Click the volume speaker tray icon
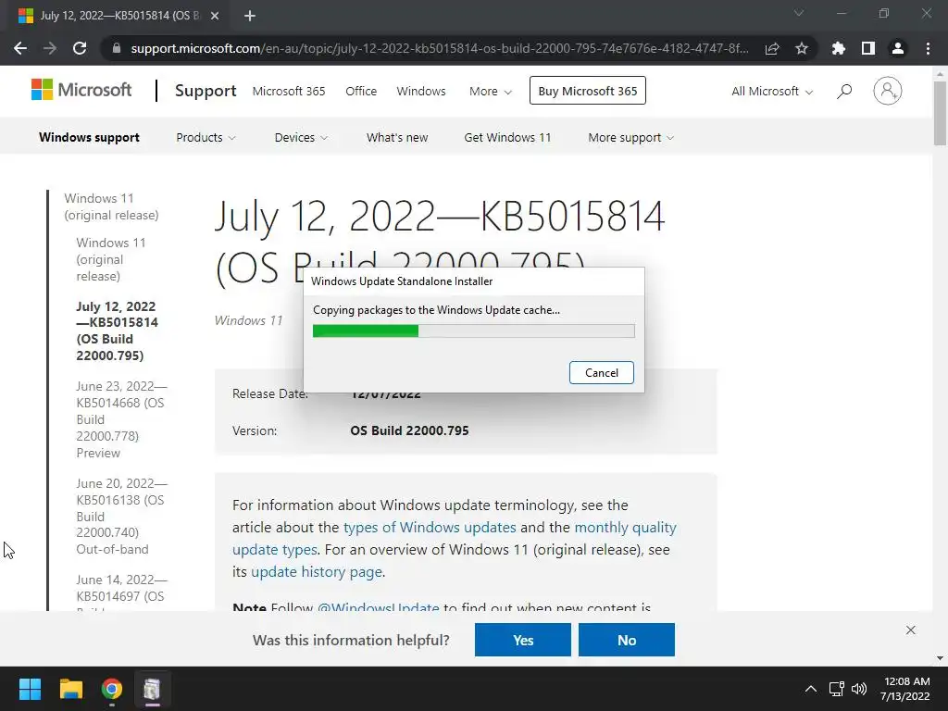 click(x=858, y=689)
